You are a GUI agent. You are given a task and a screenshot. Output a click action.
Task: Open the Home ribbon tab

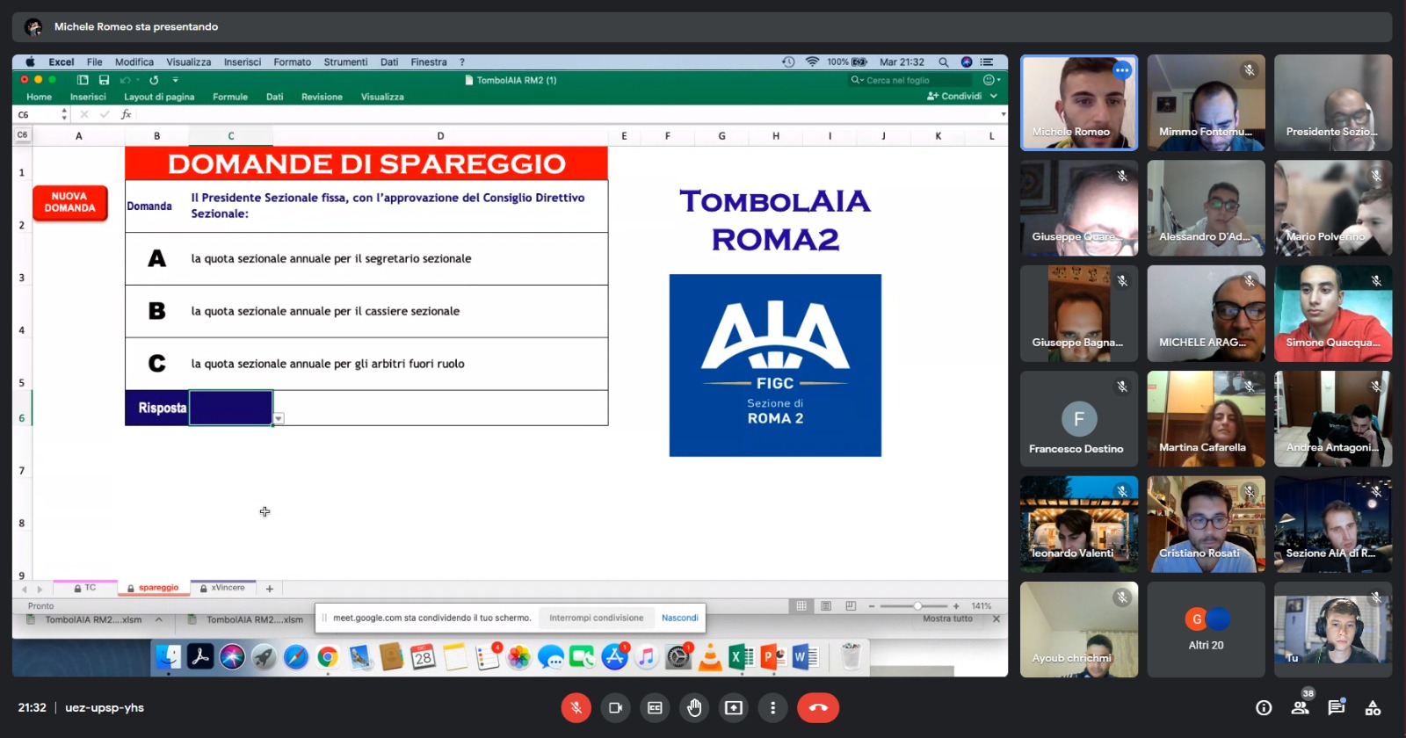tap(39, 97)
